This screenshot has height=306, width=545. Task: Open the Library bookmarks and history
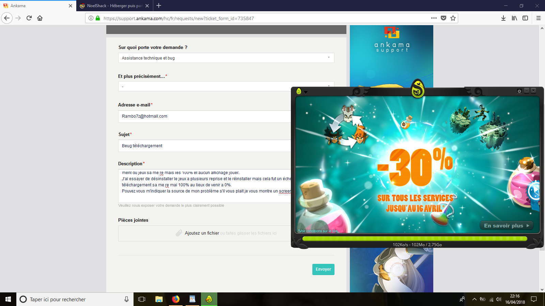pyautogui.click(x=514, y=18)
